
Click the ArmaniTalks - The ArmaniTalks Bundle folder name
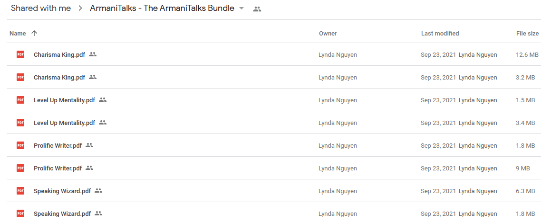[162, 9]
